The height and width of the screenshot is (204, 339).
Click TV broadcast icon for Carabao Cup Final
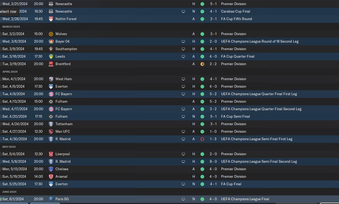[x=183, y=12]
